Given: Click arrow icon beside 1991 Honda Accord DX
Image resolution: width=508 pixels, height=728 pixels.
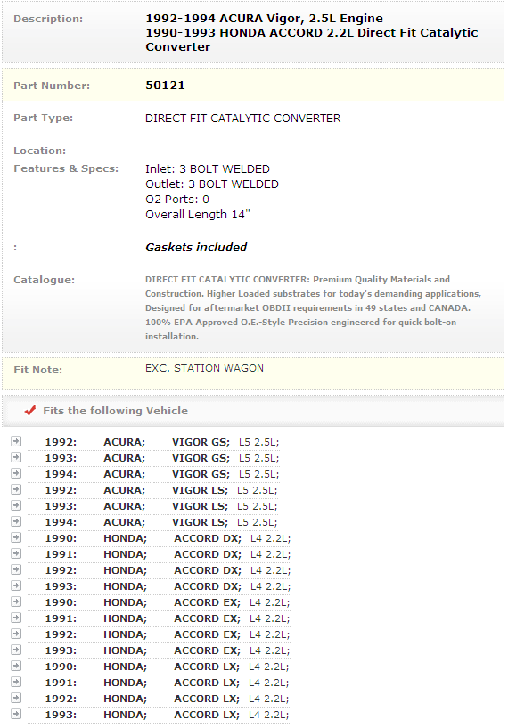Looking at the screenshot, I should point(16,553).
